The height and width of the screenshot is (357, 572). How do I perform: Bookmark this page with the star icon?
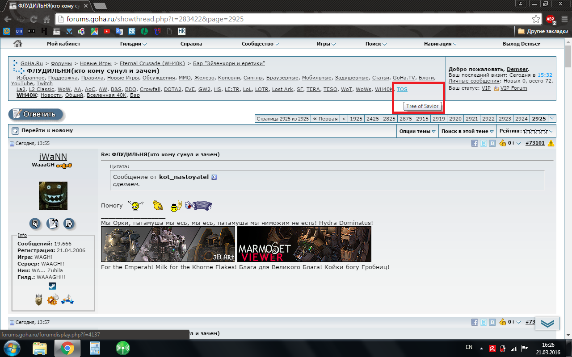point(536,19)
